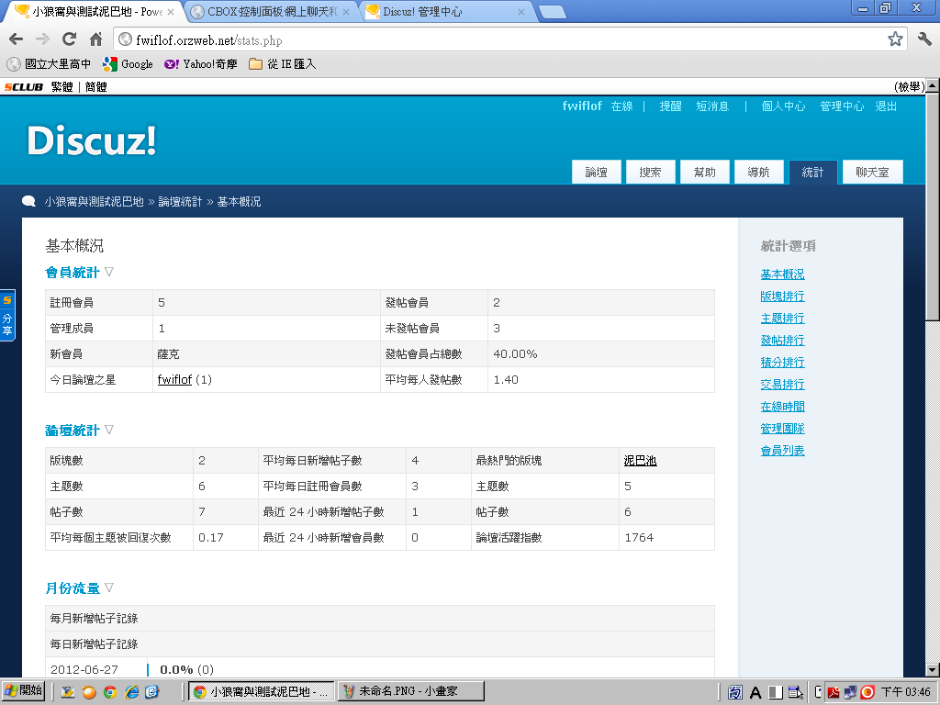Collapse the 會員統計 section triangle
Image resolution: width=940 pixels, height=705 pixels.
point(109,272)
